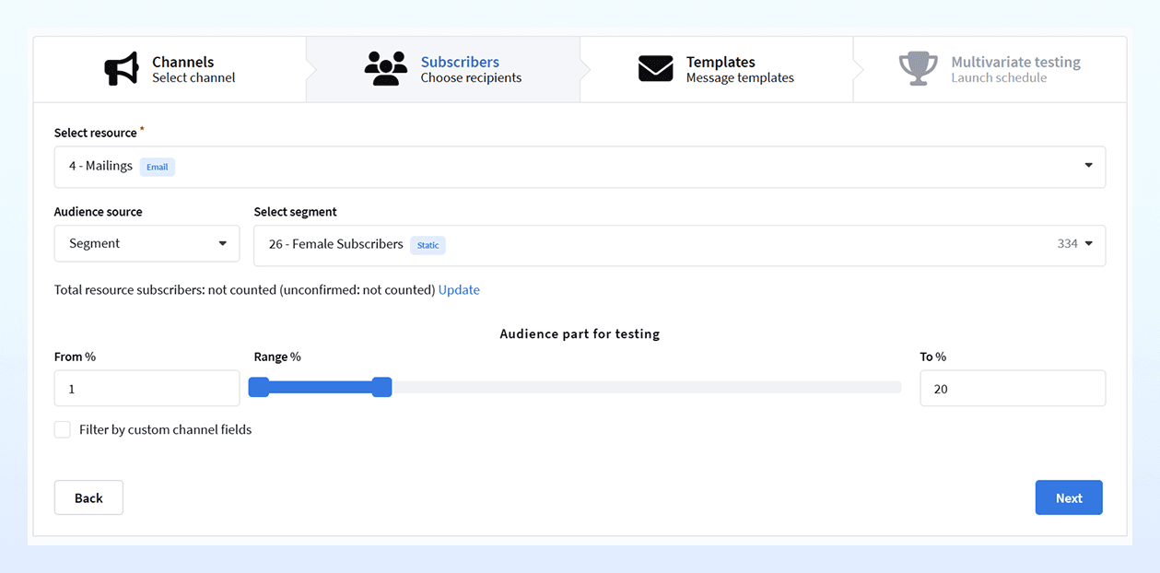The width and height of the screenshot is (1160, 573).
Task: Open the Templates step tab
Action: tap(716, 69)
